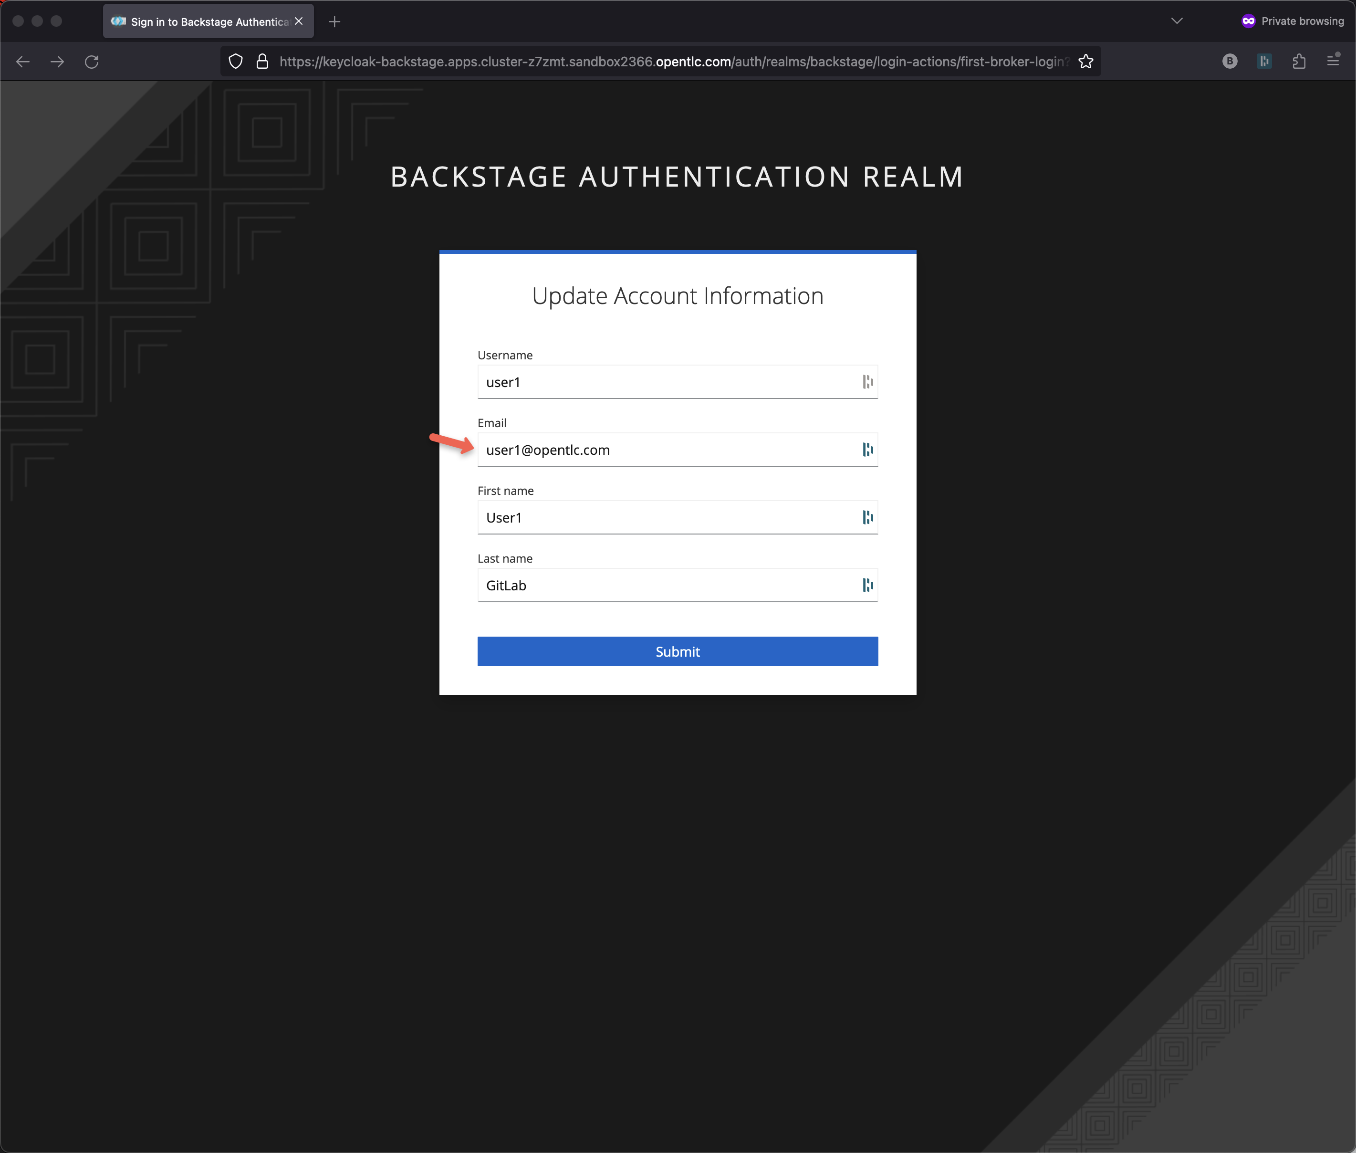The width and height of the screenshot is (1356, 1153).
Task: Expand the list all tabs chevron
Action: coord(1176,21)
